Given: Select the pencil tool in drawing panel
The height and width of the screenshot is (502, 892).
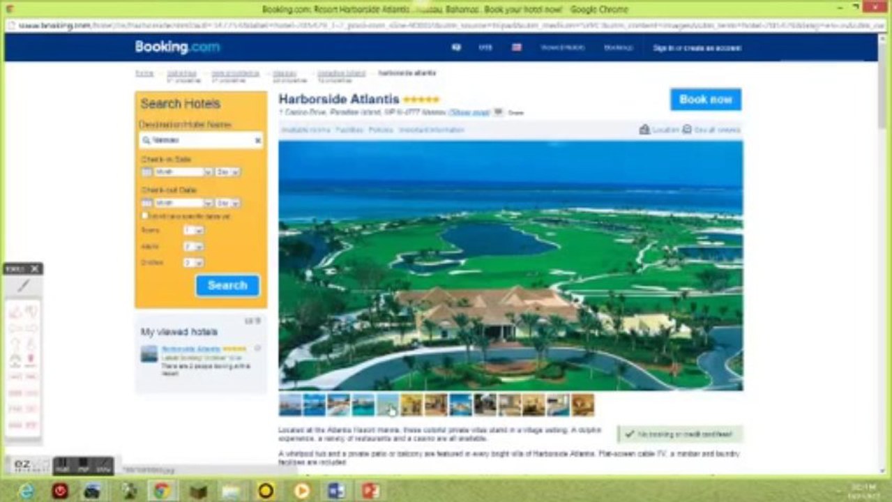Looking at the screenshot, I should click(23, 285).
